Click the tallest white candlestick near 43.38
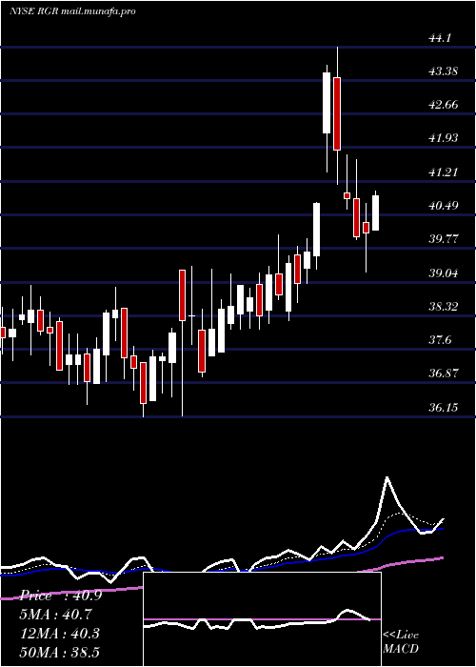Image resolution: width=476 pixels, height=667 pixels. click(x=327, y=103)
